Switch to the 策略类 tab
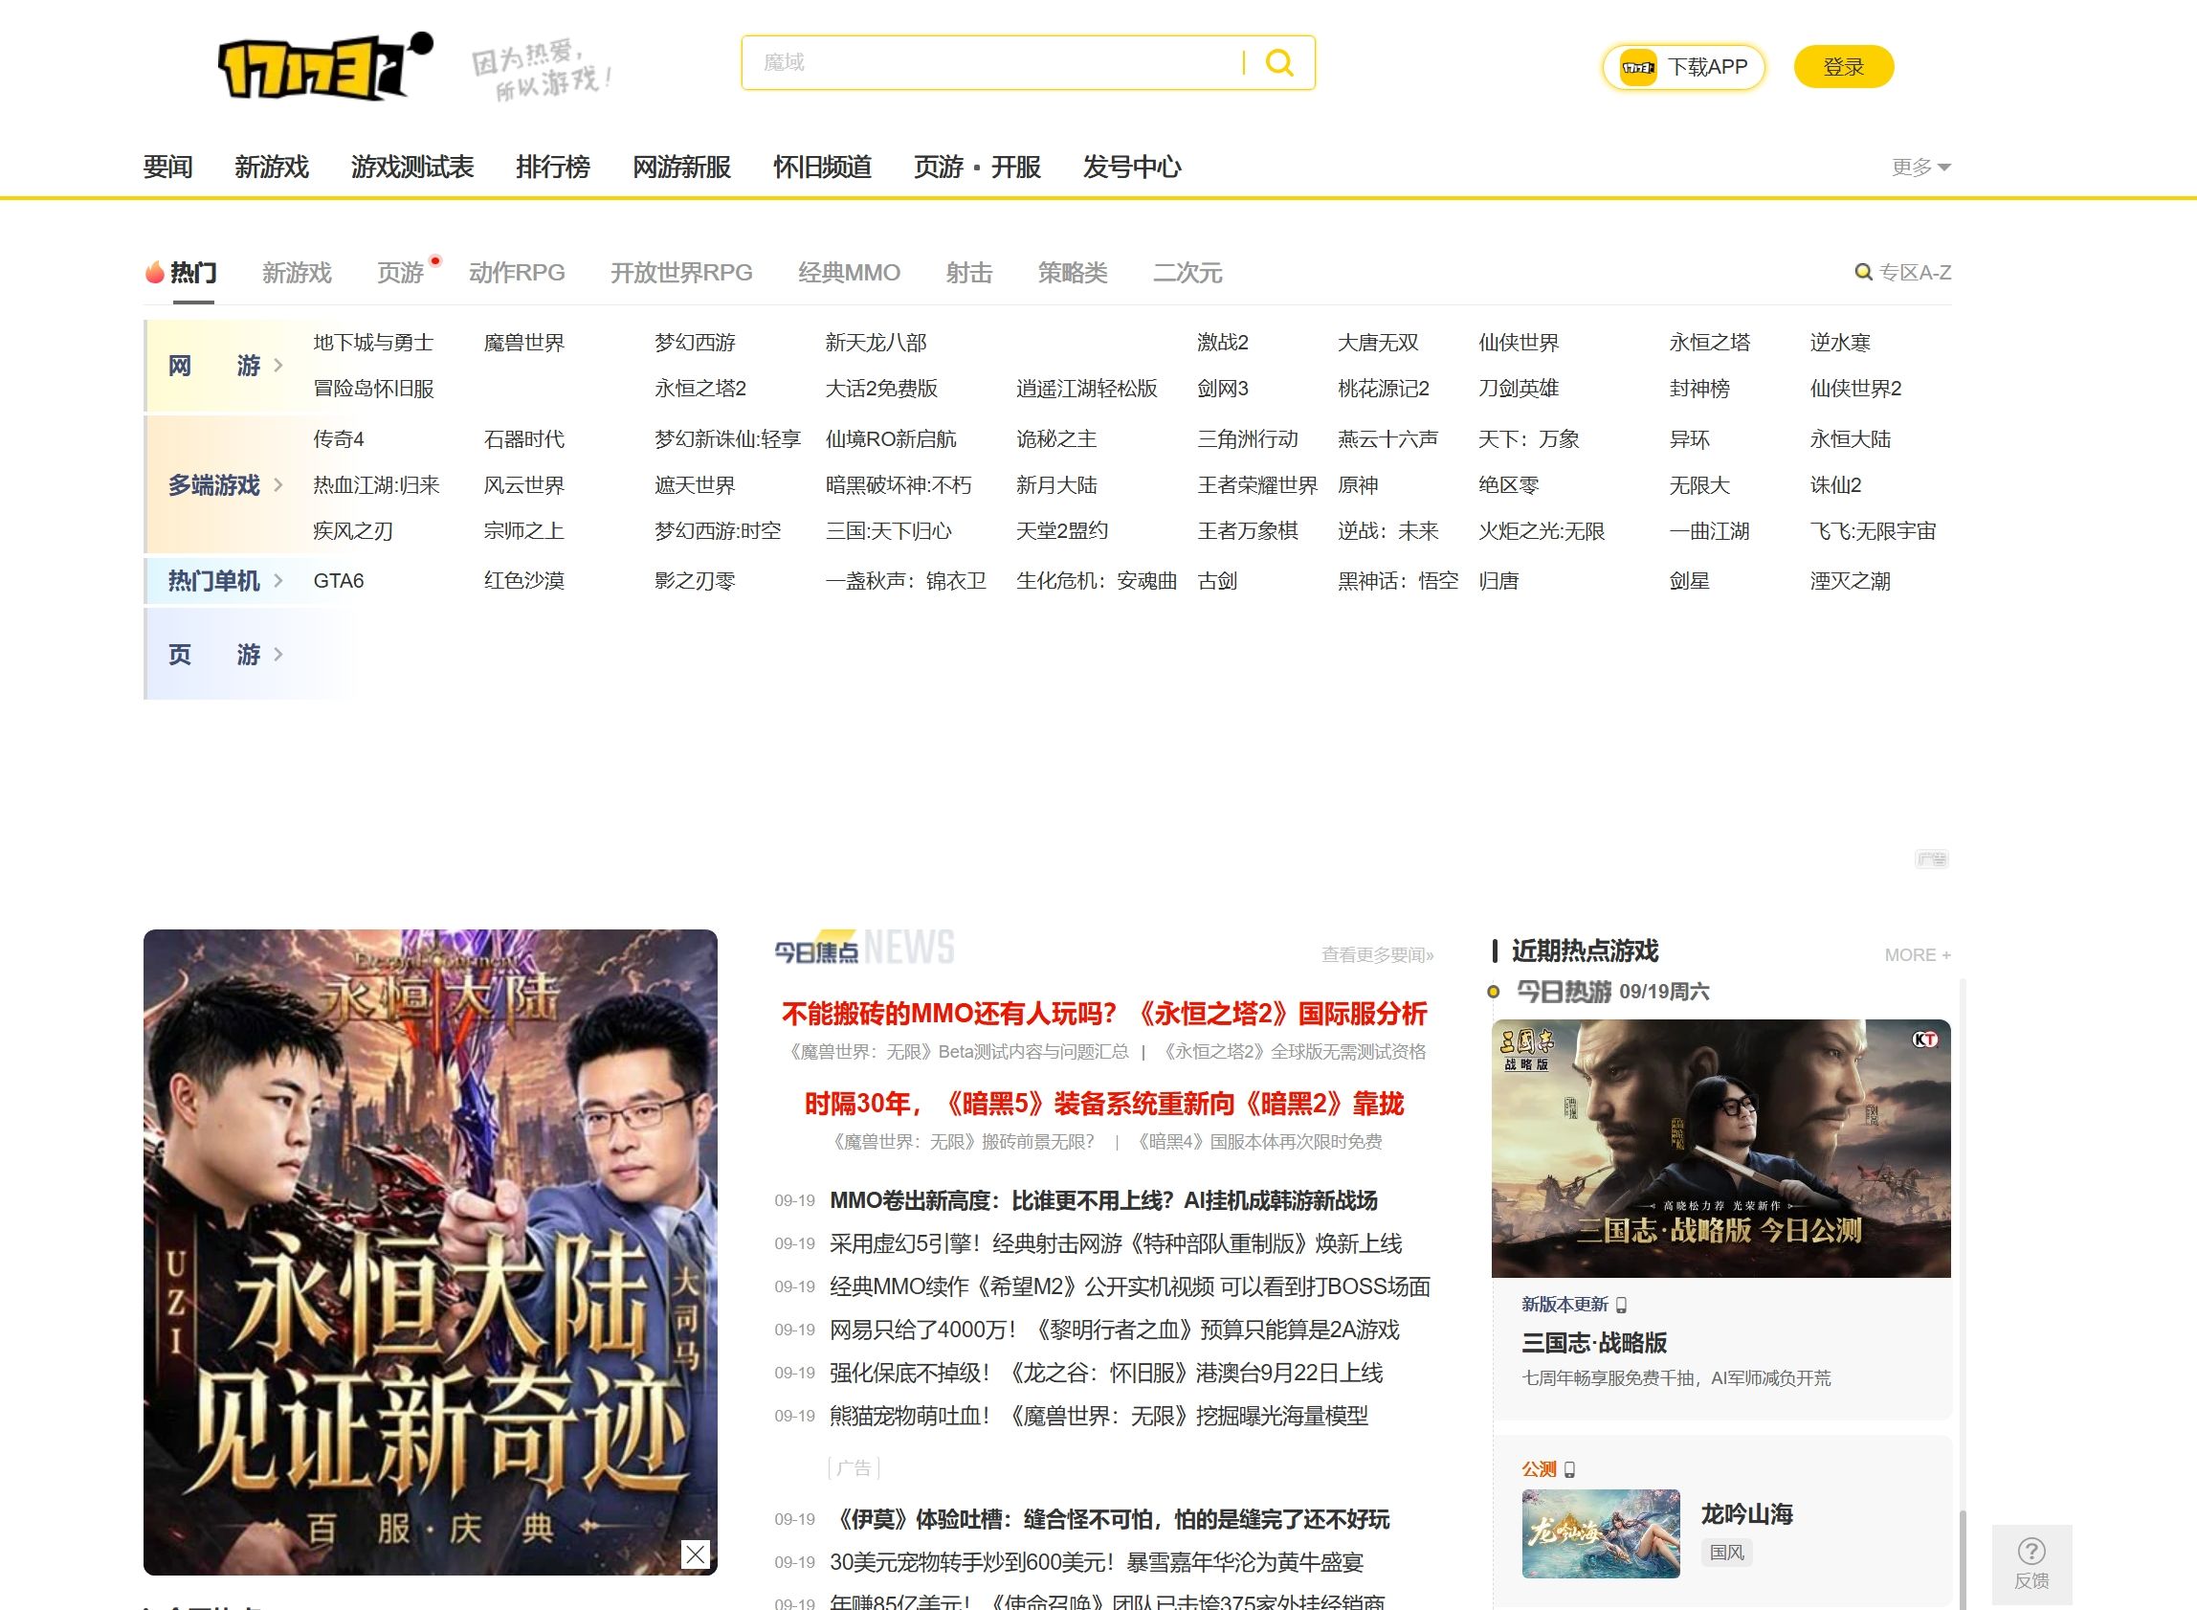 pos(1073,273)
